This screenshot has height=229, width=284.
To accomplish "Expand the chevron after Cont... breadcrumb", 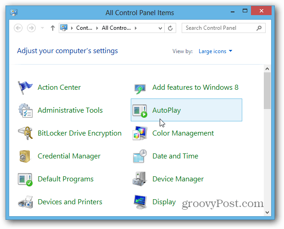I will (x=97, y=28).
